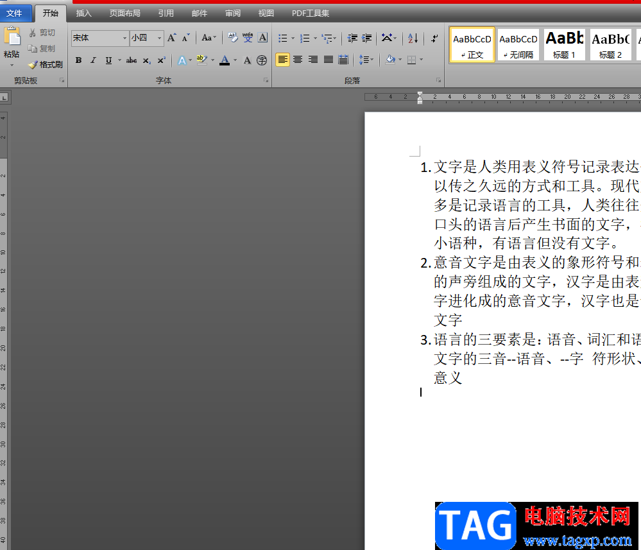Image resolution: width=641 pixels, height=550 pixels.
Task: Select Align Left paragraph alignment
Action: pos(282,60)
